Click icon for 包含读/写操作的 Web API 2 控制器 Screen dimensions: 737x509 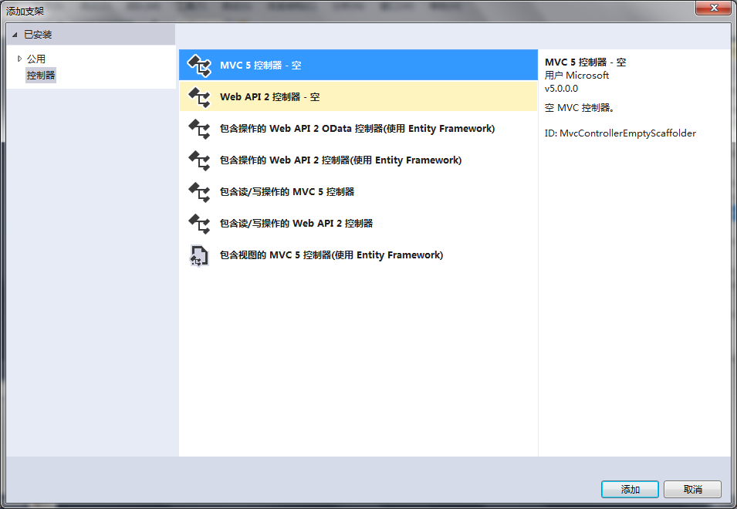199,224
